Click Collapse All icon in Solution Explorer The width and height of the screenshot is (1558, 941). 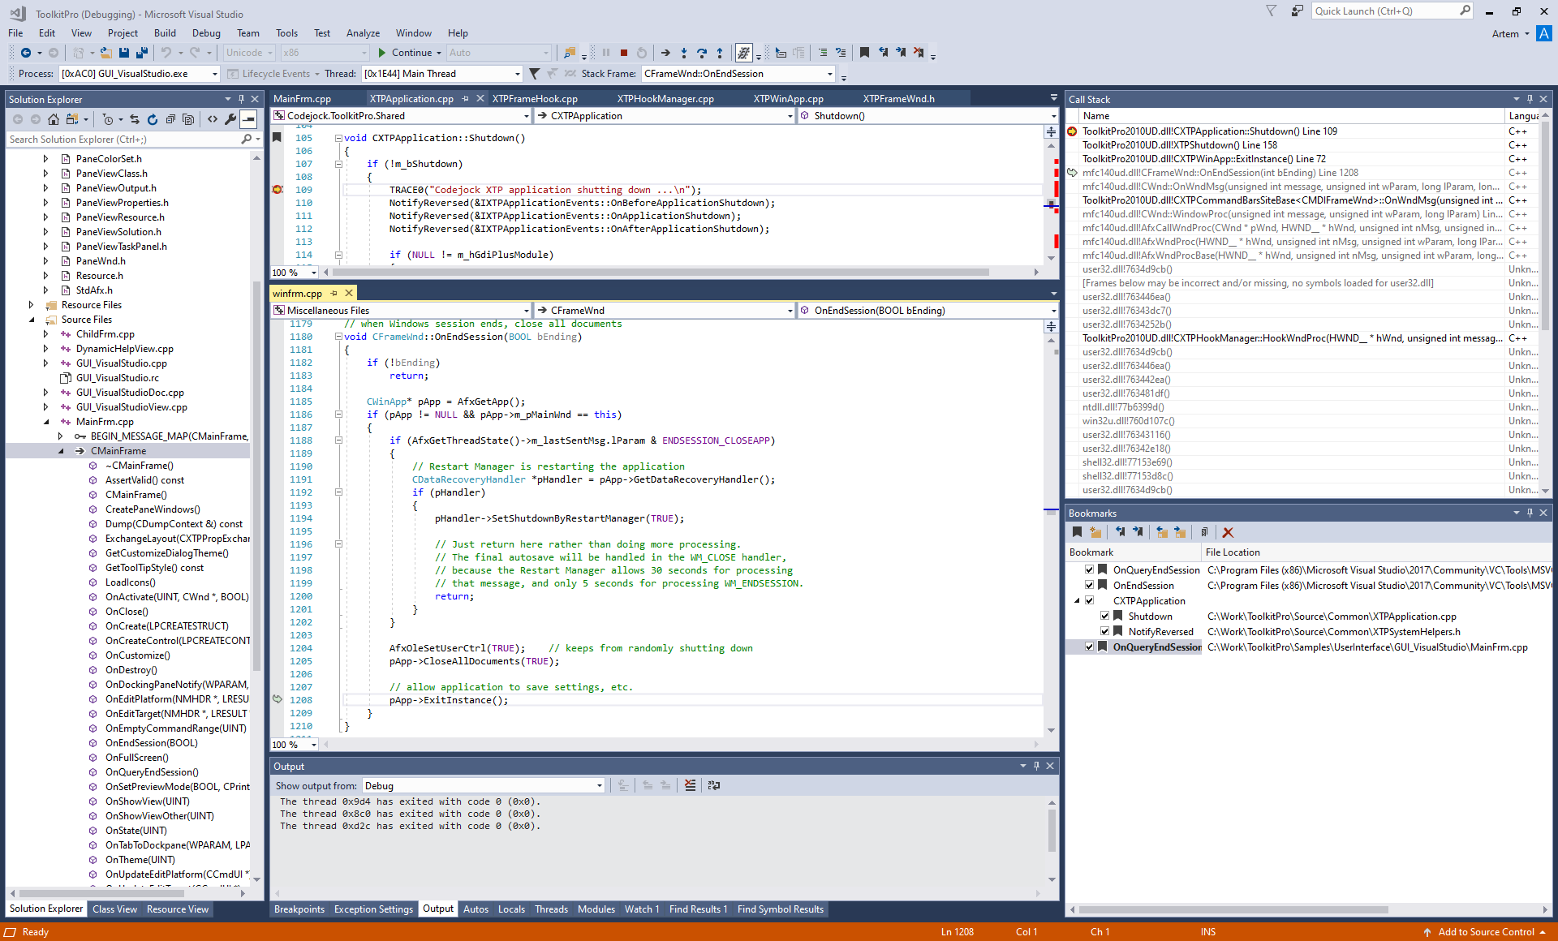pyautogui.click(x=170, y=119)
